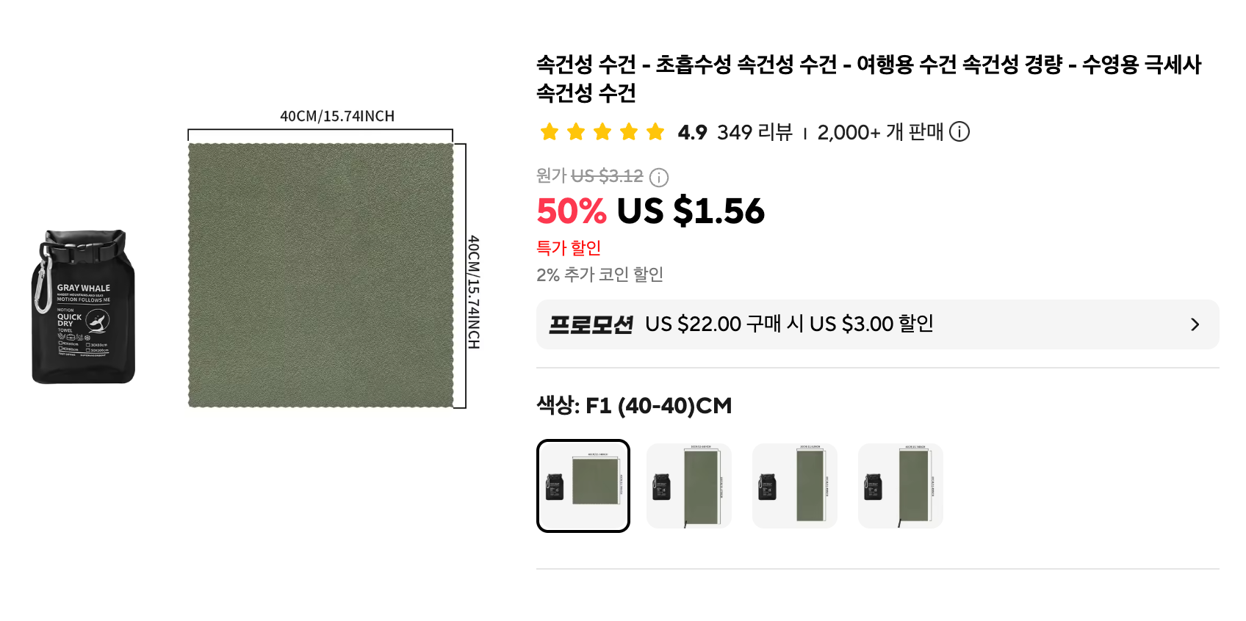Click the info icon beside original price
Image resolution: width=1246 pixels, height=621 pixels.
[x=659, y=177]
